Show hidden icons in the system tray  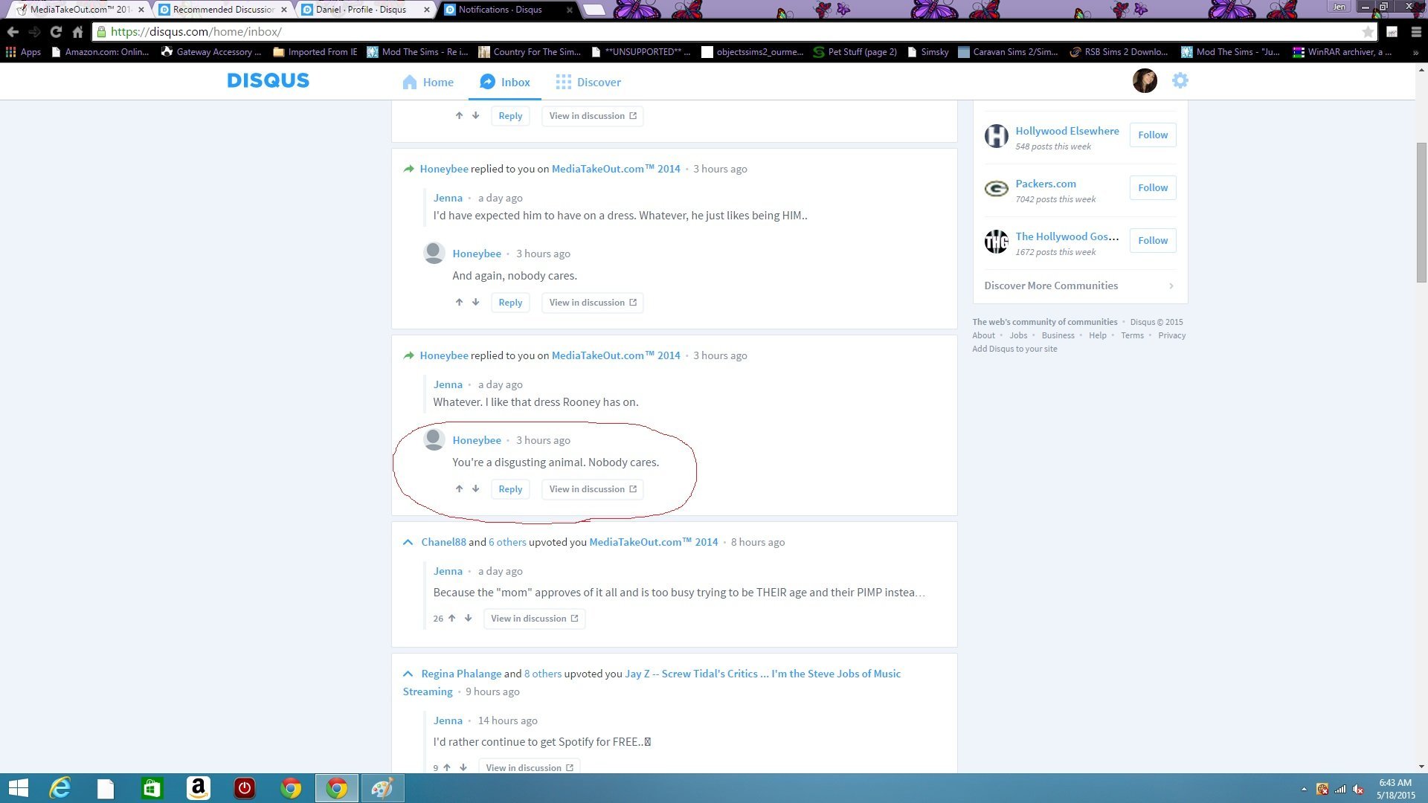(x=1303, y=787)
